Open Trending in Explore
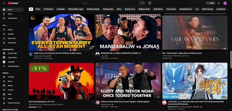This screenshot has width=232, height=111. click(x=12, y=77)
